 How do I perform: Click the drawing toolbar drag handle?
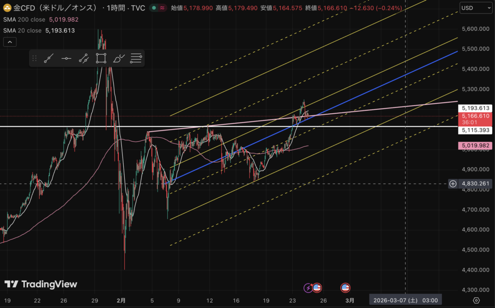click(34, 59)
